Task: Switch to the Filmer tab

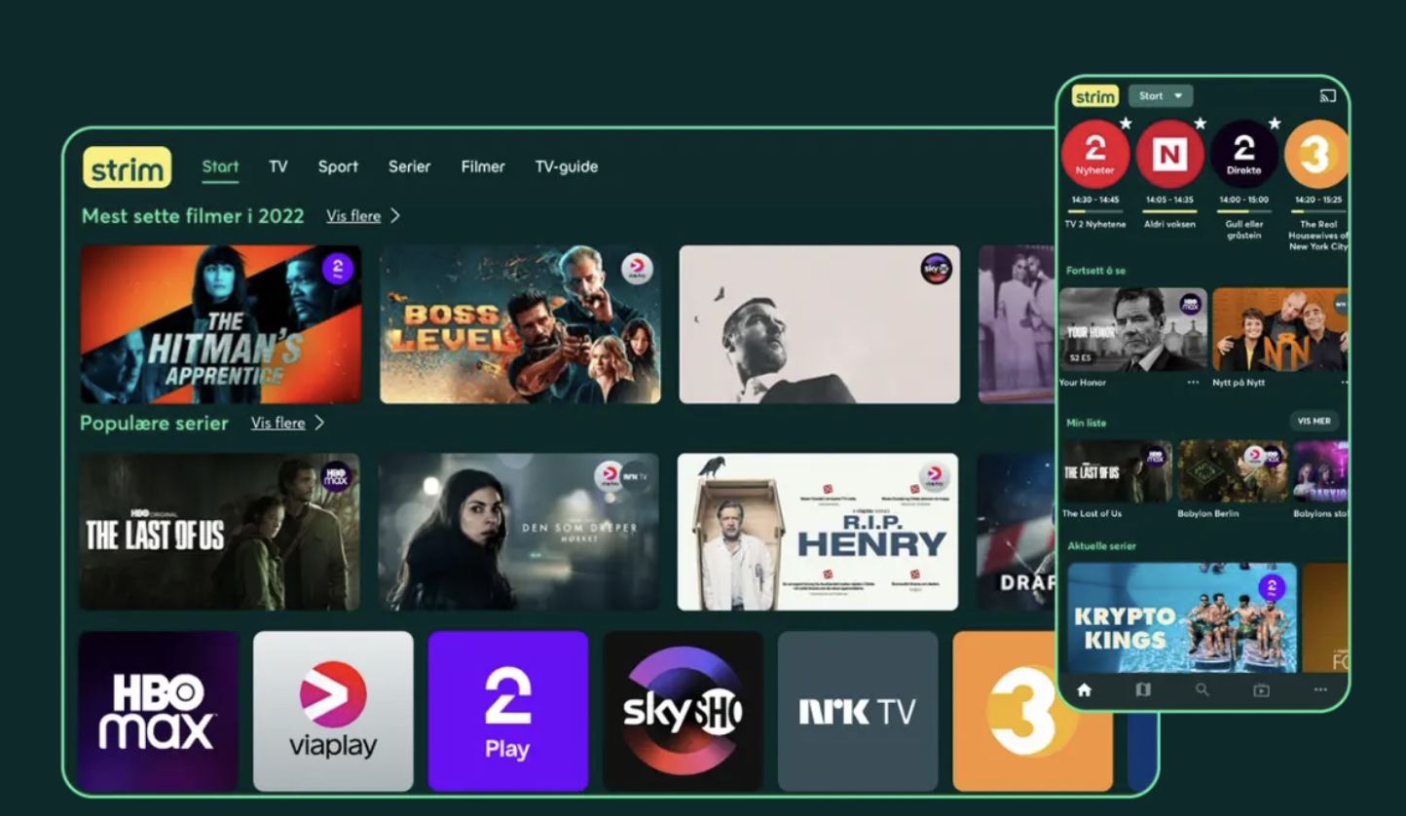Action: [483, 167]
